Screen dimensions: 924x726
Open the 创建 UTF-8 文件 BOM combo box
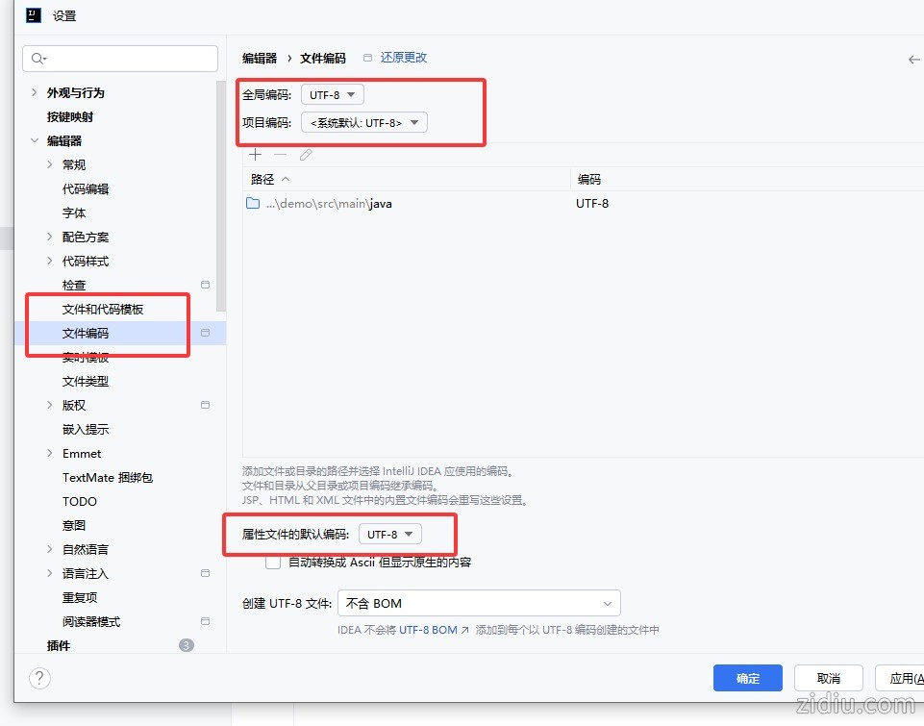(x=479, y=603)
